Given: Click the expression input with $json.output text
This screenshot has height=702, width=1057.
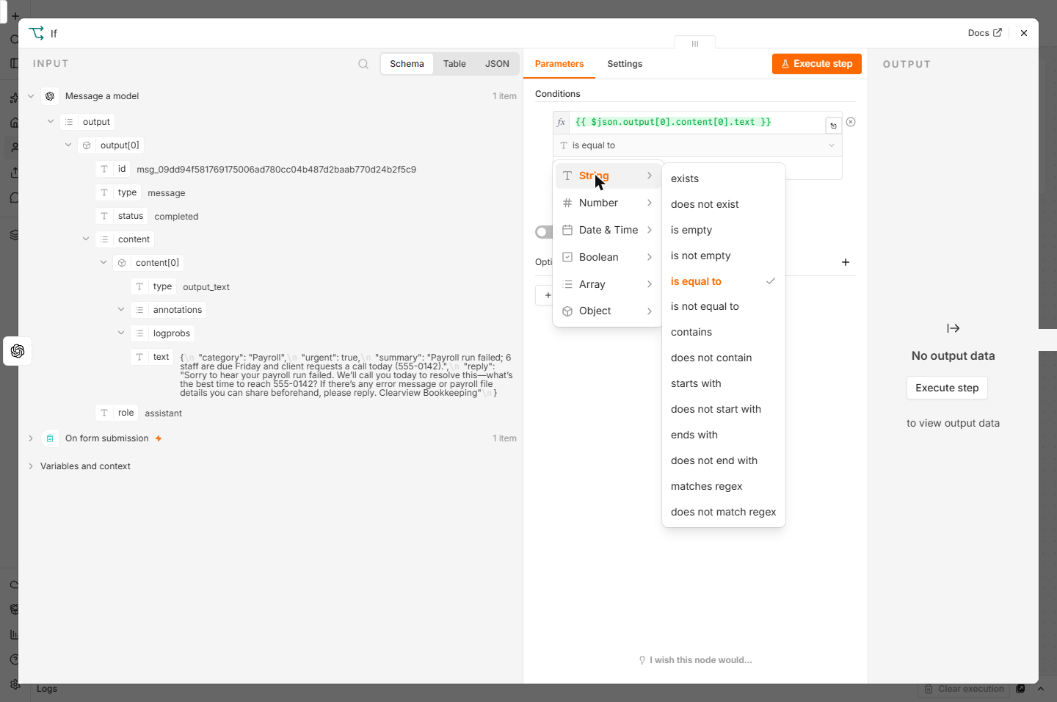Looking at the screenshot, I should coord(696,123).
